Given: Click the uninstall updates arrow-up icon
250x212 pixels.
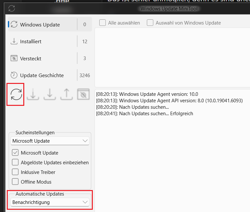Looking at the screenshot, I should [67, 95].
